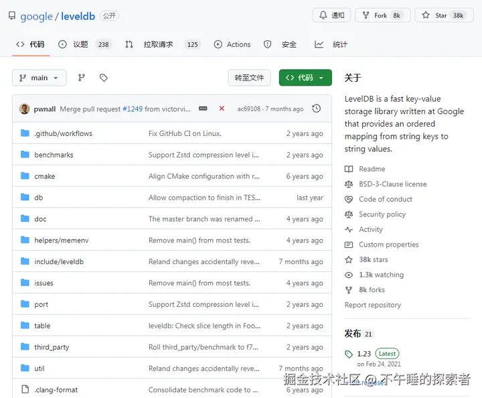
Task: Switch to the 代码 tab
Action: (x=31, y=45)
